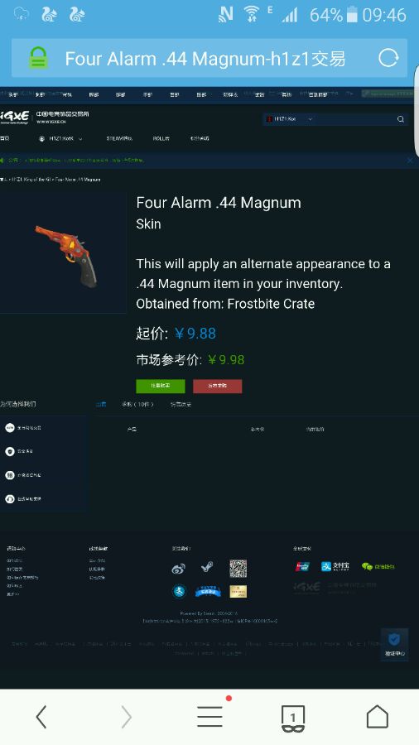
Task: Click the site search magnifier icon
Action: 401,119
